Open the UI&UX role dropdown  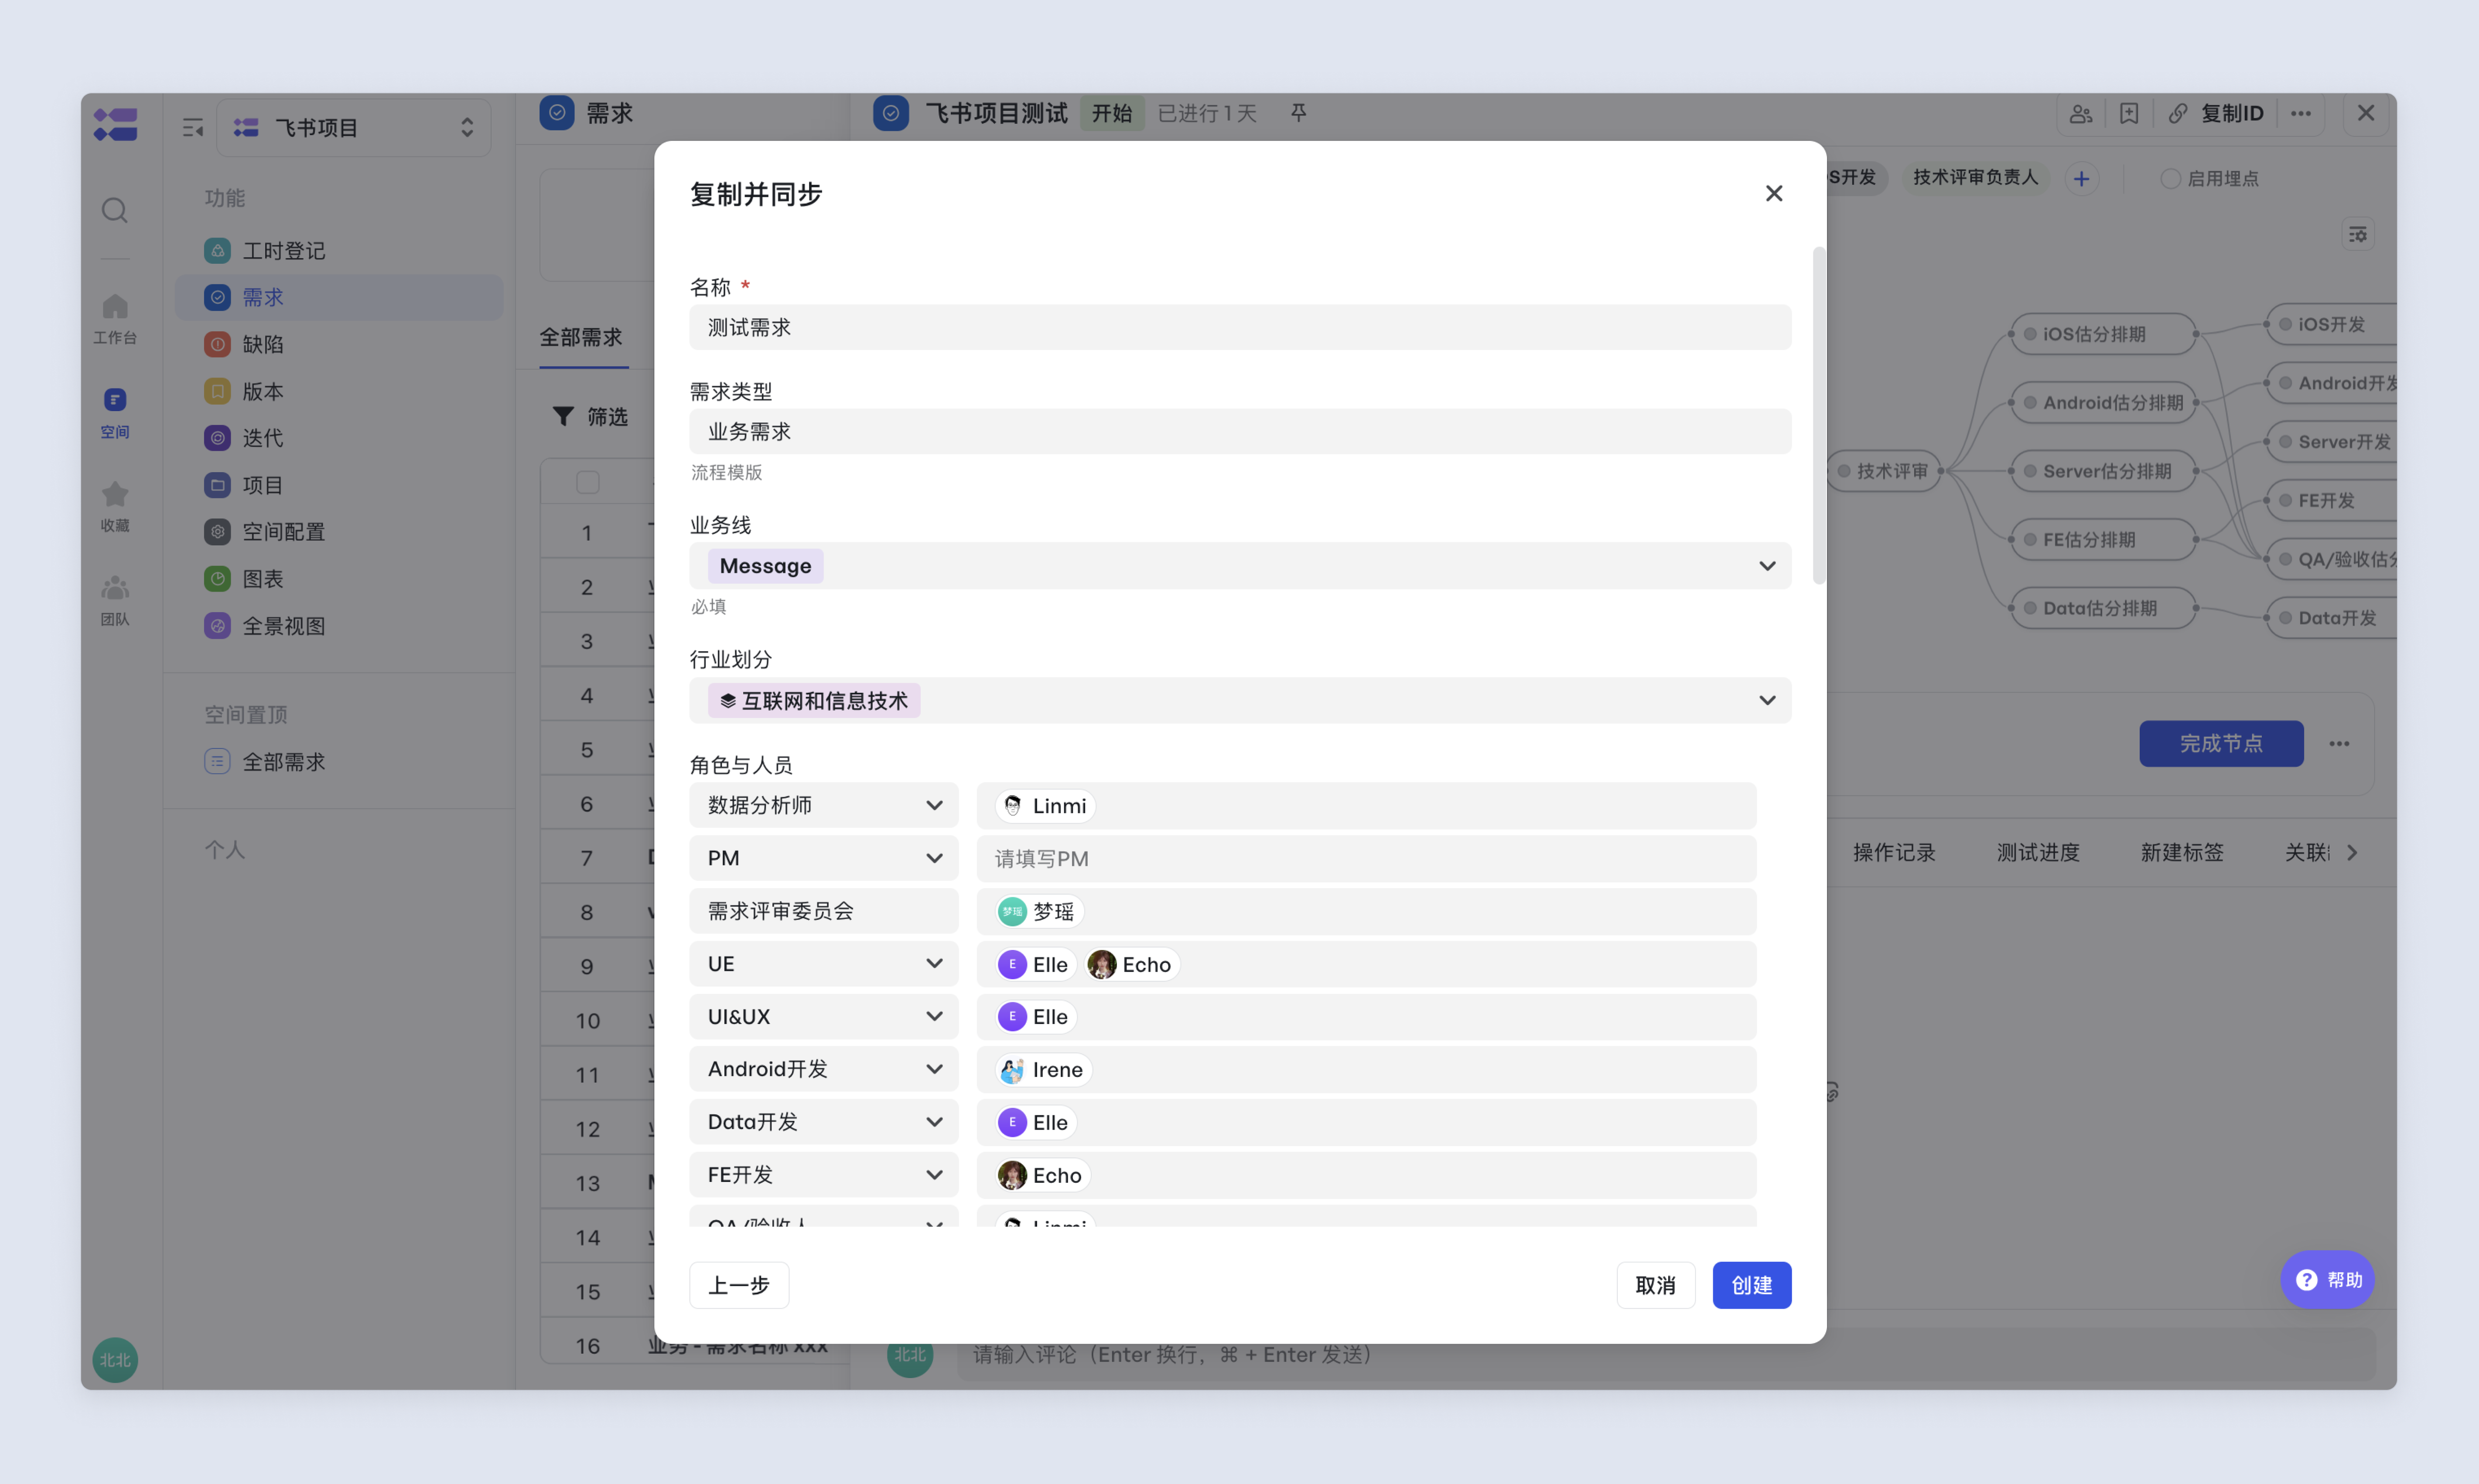(x=824, y=1016)
